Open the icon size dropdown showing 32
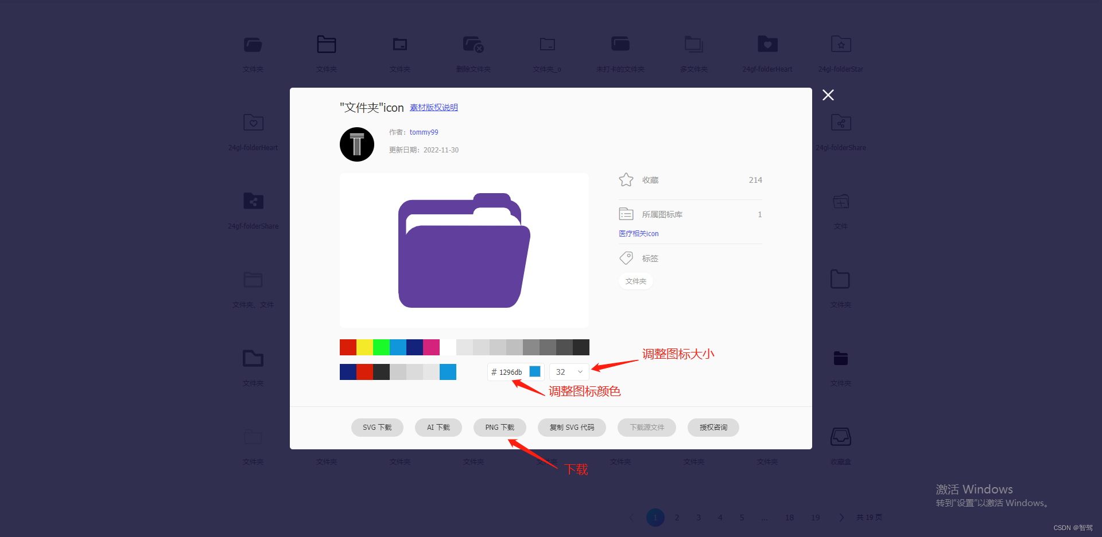Screen dimensions: 1102x537 click(569, 372)
